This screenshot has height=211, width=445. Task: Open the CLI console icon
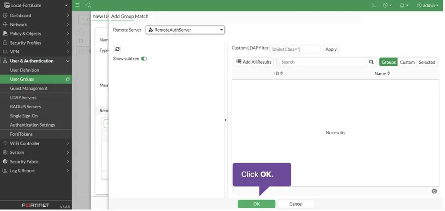coord(374,5)
